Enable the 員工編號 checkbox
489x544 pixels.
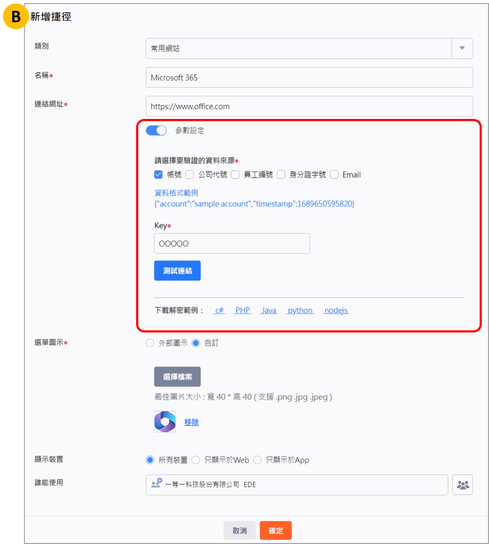[235, 174]
